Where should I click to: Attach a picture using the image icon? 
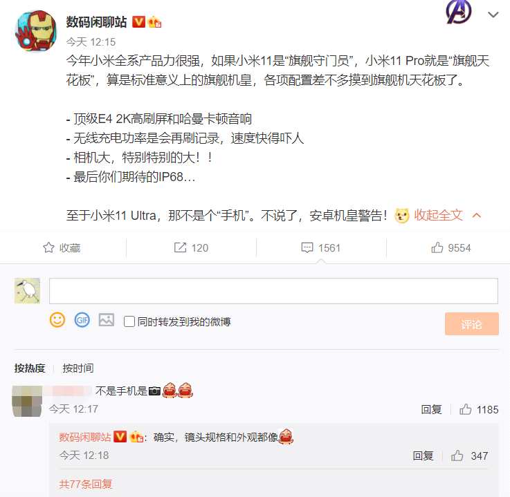tap(107, 320)
